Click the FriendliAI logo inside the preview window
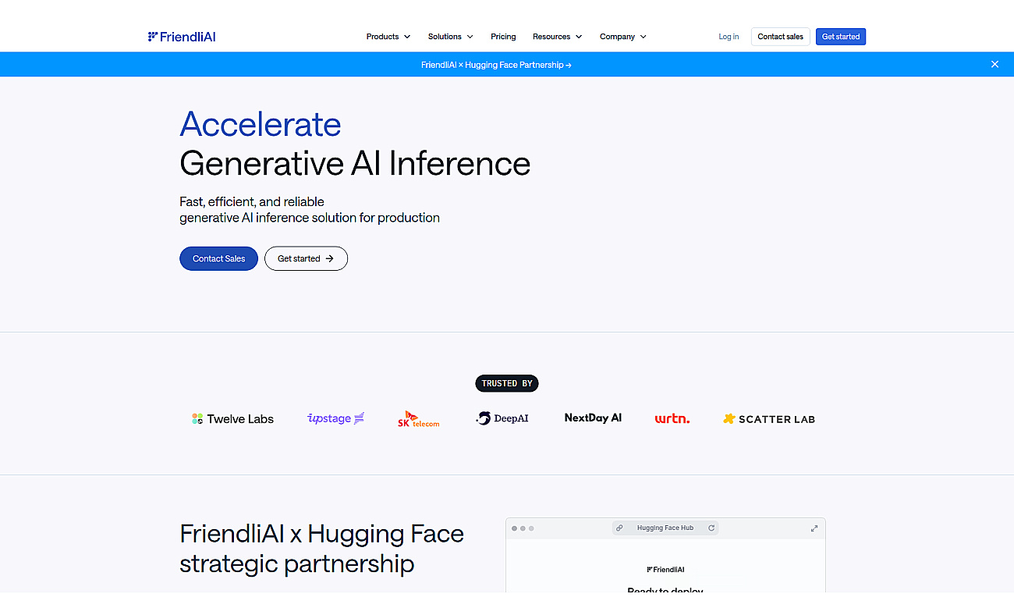Screen dimensions: 1014x615 coord(665,570)
